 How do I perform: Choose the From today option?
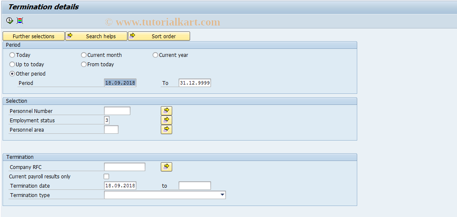[x=84, y=64]
